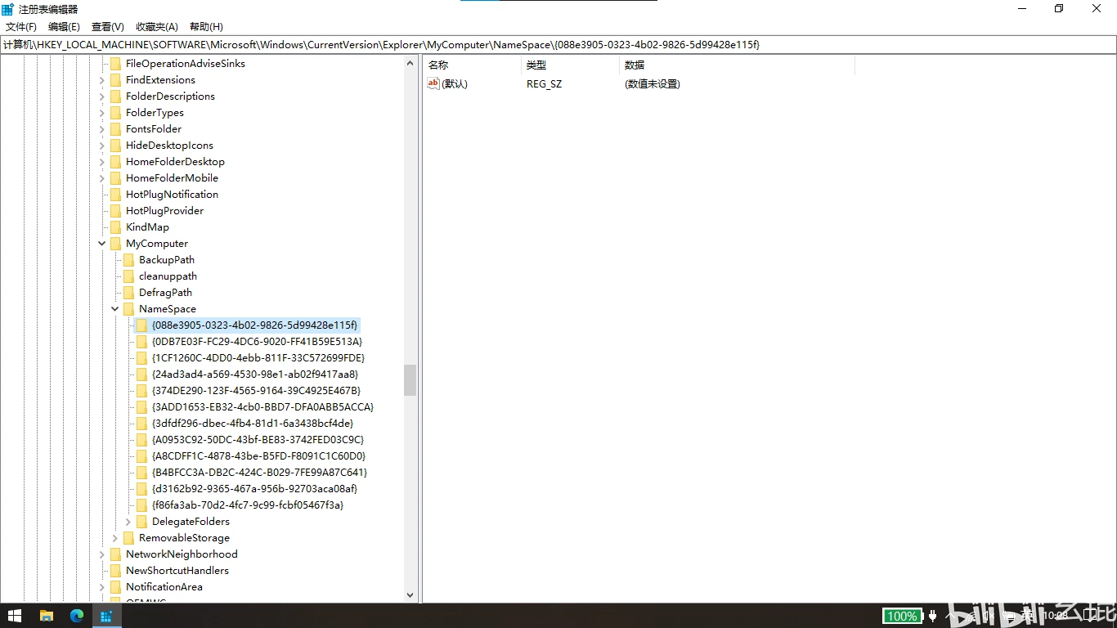Viewport: 1117px width, 628px height.
Task: Expand the NetworkNeighborhood key
Action: 102,554
